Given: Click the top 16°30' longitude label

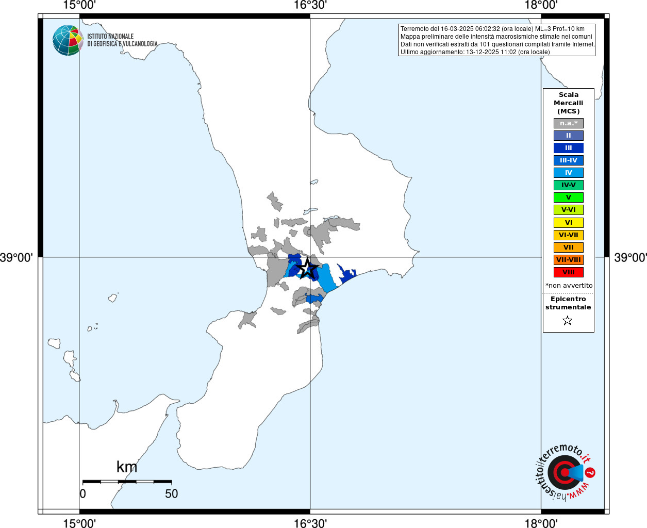Looking at the screenshot, I should (x=310, y=6).
